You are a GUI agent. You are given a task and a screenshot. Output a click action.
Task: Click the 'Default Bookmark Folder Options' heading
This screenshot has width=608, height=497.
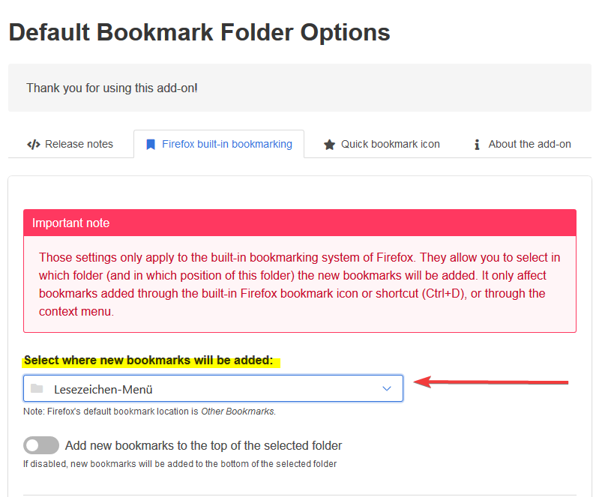[199, 33]
